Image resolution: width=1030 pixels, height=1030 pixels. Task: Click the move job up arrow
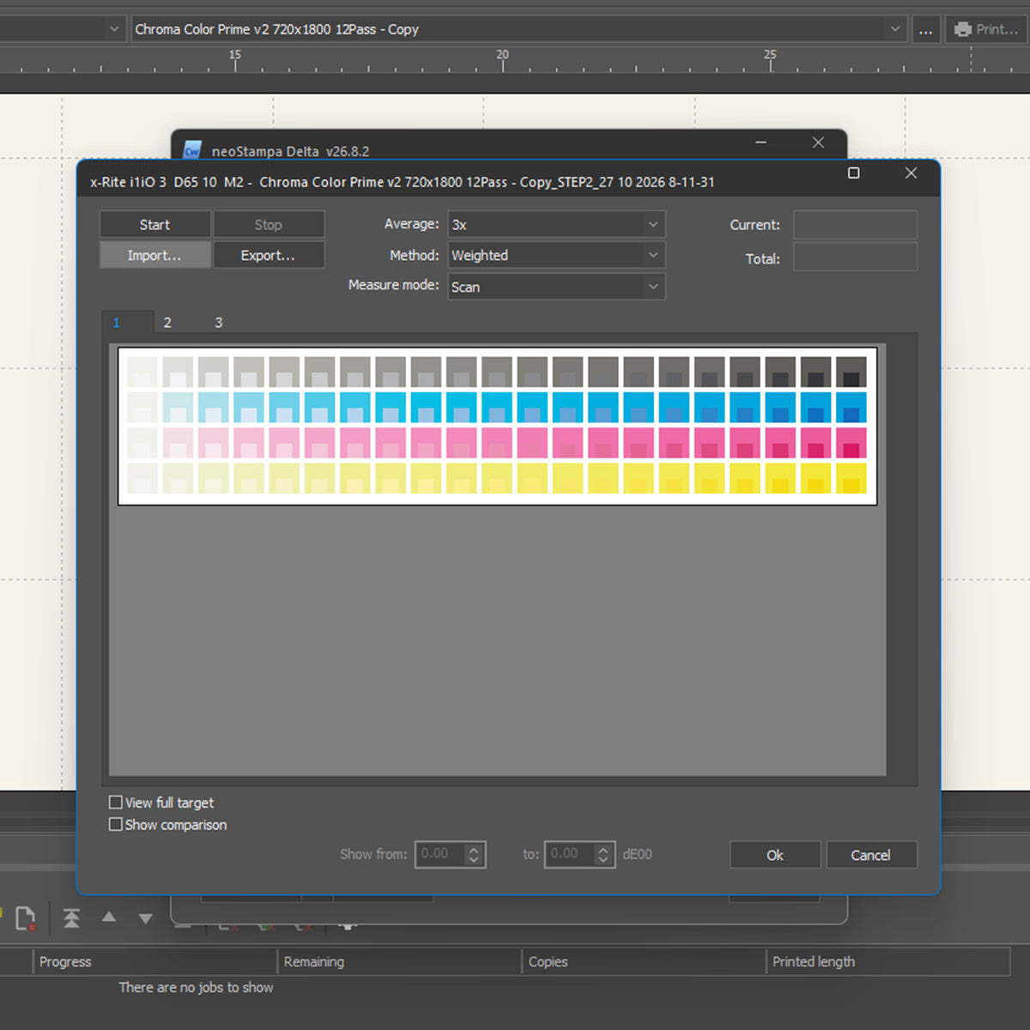(x=109, y=917)
